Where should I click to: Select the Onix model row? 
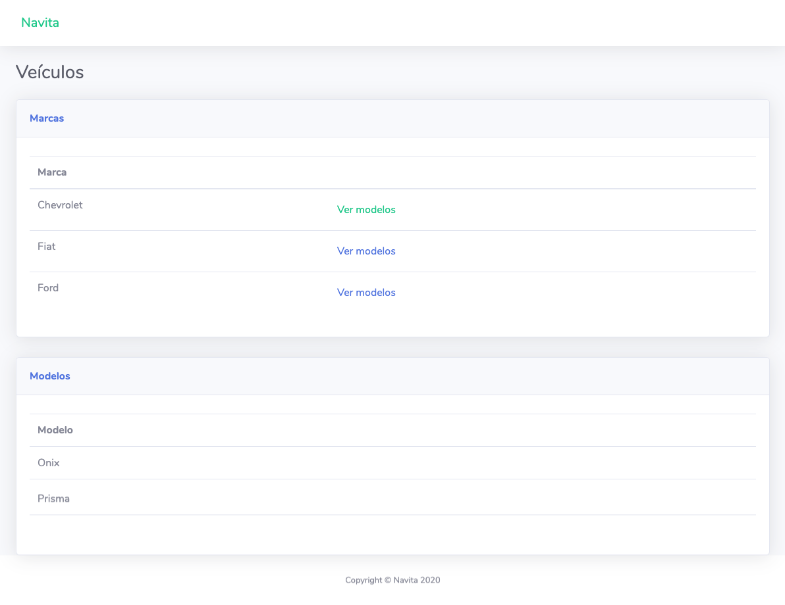pyautogui.click(x=198, y=462)
